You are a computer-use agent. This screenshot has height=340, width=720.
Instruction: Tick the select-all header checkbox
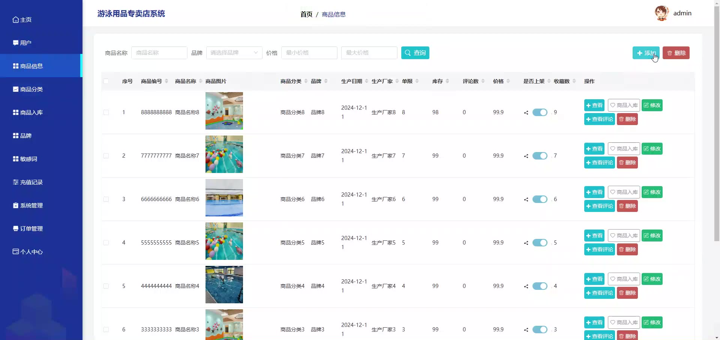tap(106, 81)
